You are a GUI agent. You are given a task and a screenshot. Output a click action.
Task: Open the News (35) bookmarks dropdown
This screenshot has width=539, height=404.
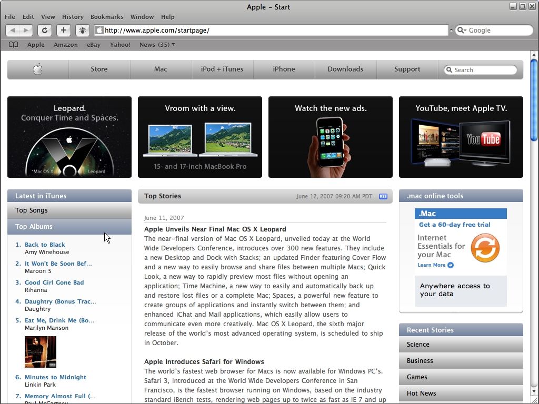coord(157,45)
